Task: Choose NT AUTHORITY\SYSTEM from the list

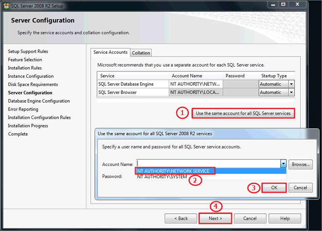Action: [211, 177]
